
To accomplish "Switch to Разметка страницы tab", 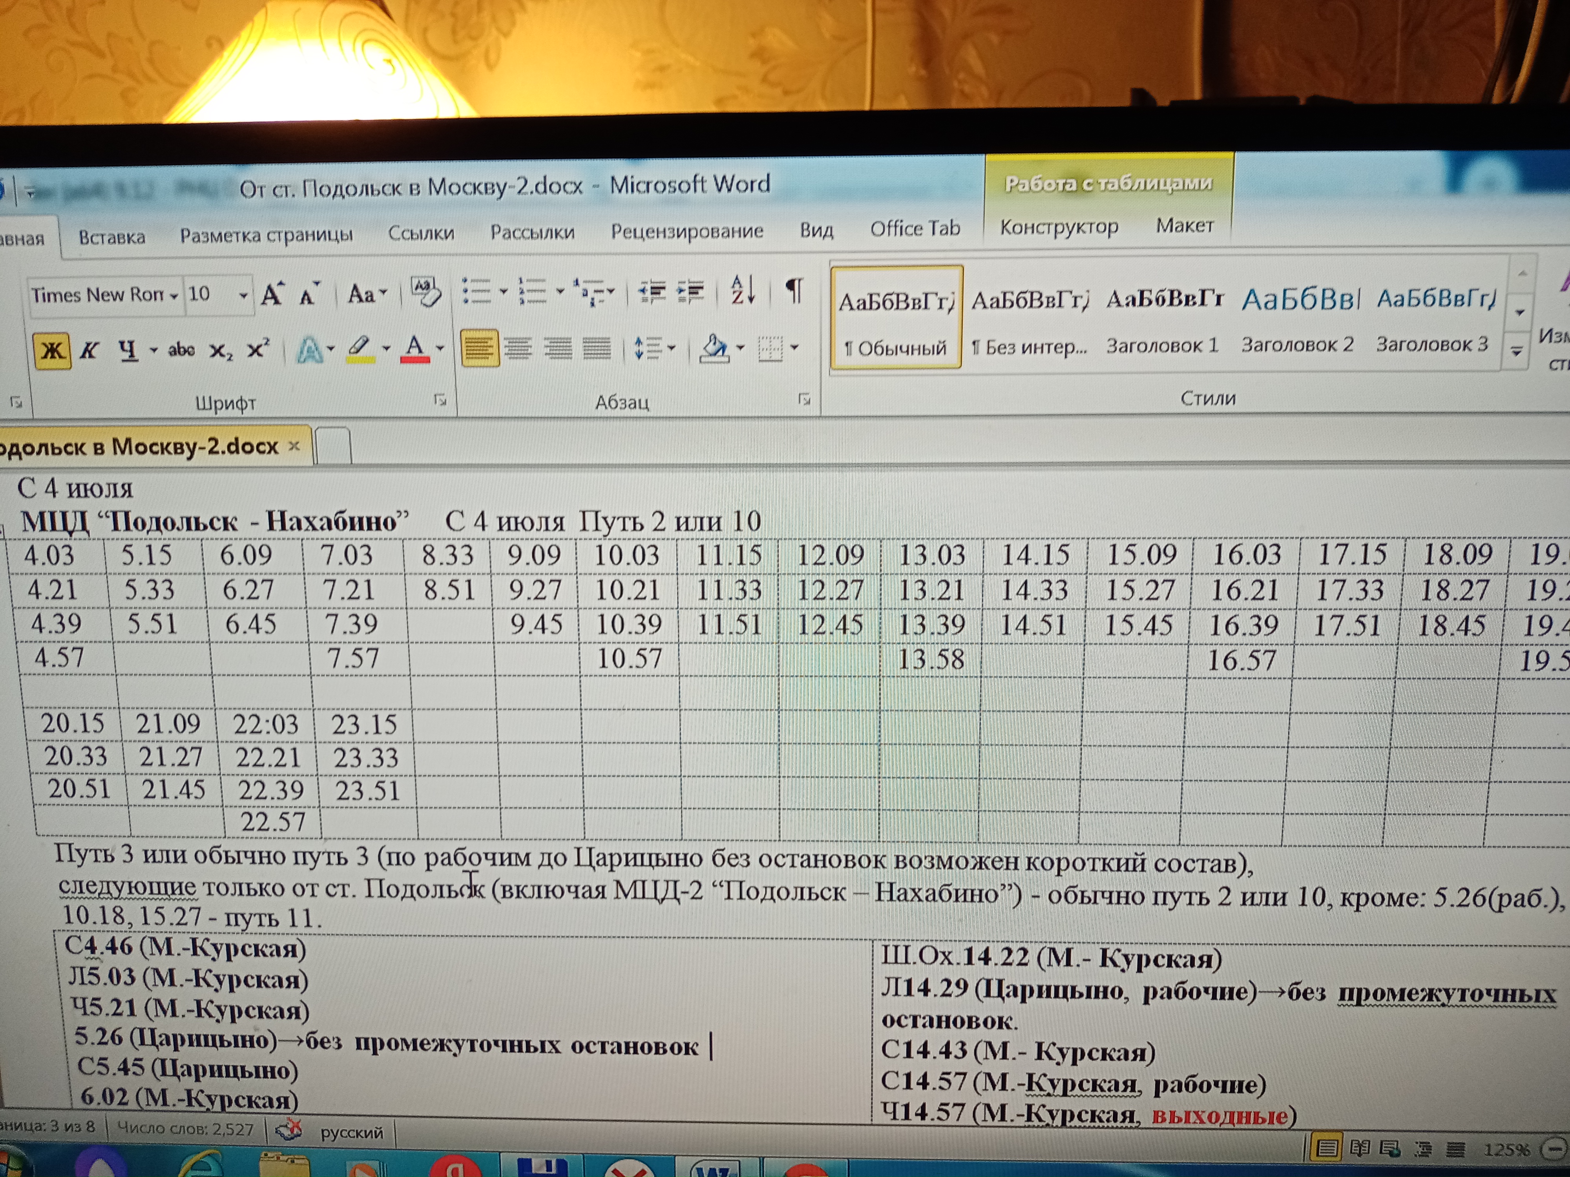I will 266,235.
